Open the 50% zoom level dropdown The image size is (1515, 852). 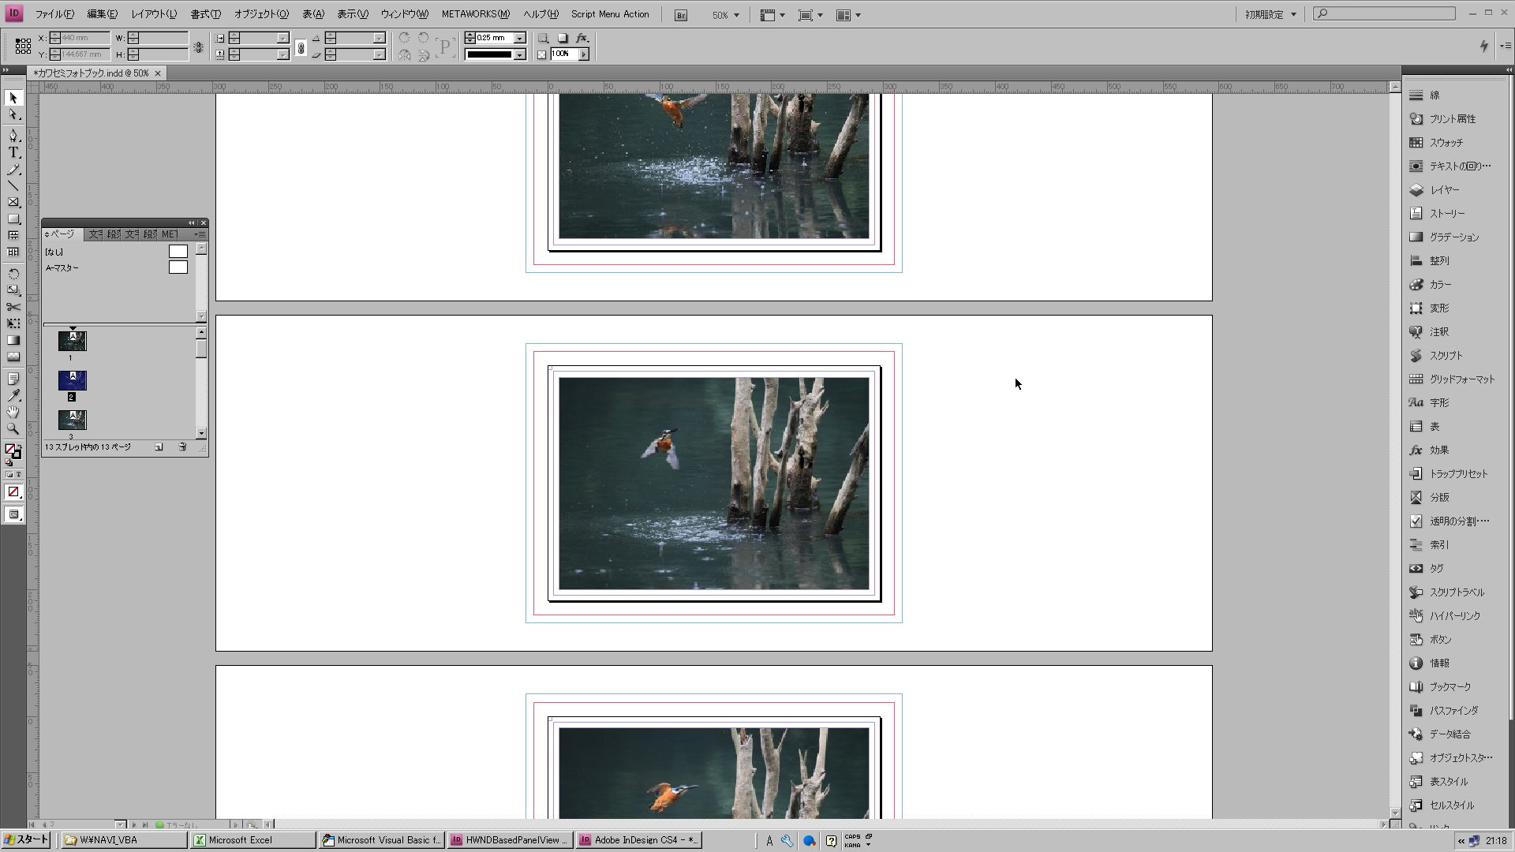736,15
